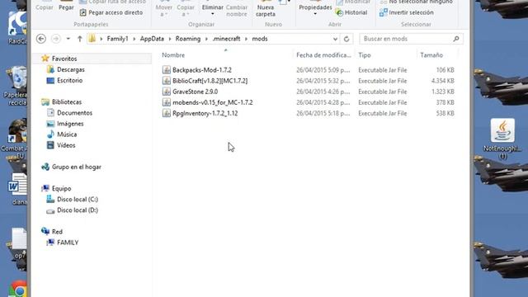
Task: Click 'Cambiar nombre' ribbon button
Action: (237, 10)
